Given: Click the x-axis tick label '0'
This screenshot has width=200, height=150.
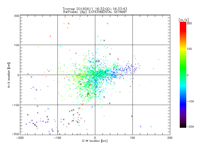Looking at the screenshot, I should click(x=95, y=138).
